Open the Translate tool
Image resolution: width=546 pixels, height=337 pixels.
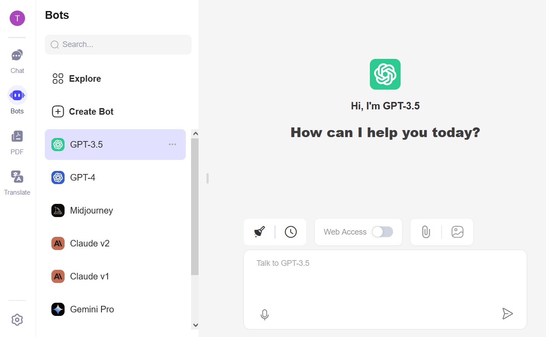pos(17,183)
